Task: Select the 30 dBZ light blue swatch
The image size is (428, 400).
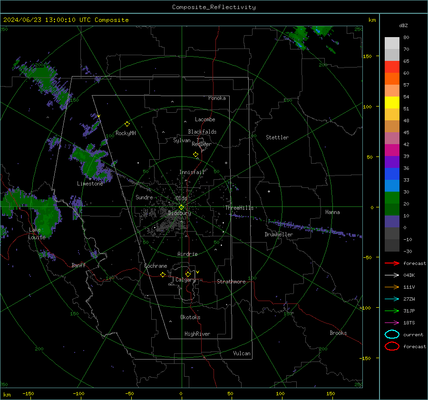Action: (392, 185)
